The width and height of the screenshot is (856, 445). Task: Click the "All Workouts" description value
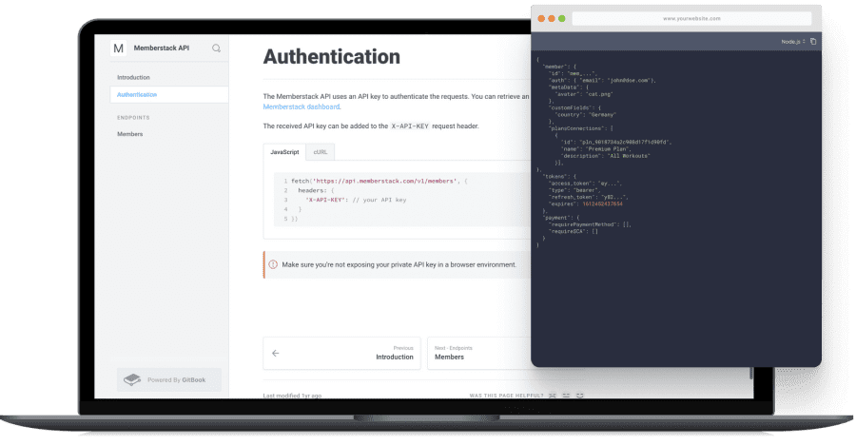tap(629, 156)
